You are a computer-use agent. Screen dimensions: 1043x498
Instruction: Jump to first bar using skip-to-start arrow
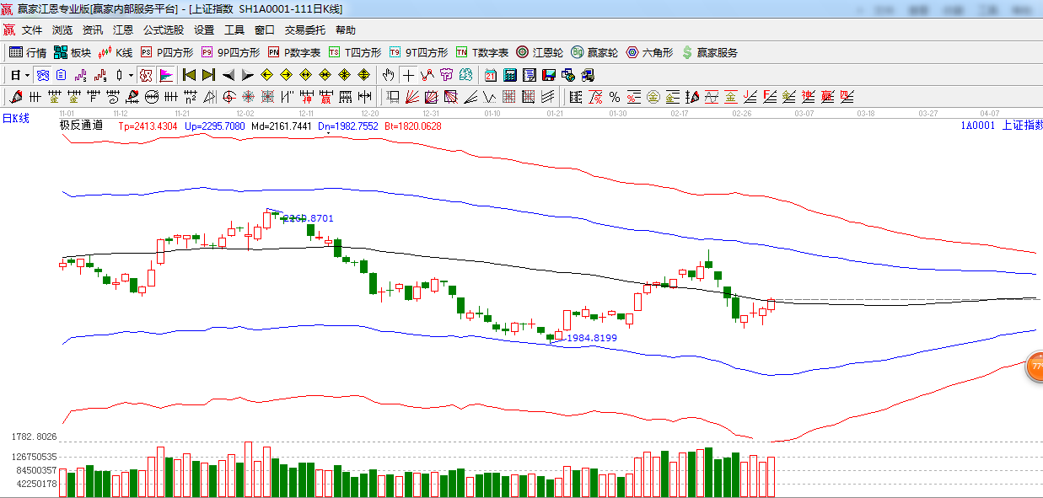[189, 75]
